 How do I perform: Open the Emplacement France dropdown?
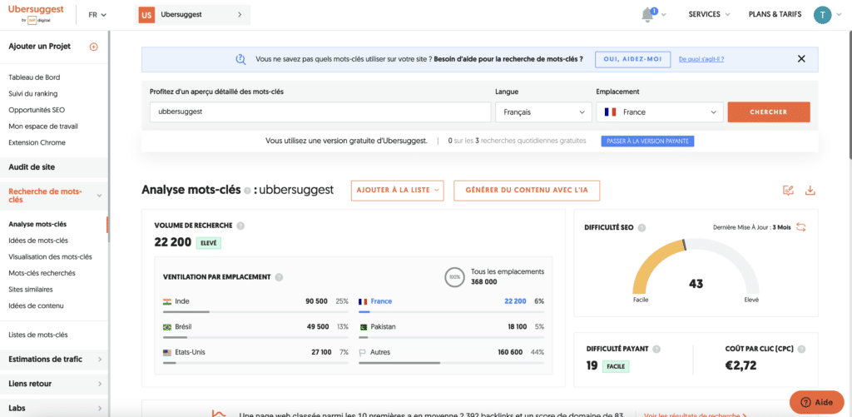click(660, 112)
